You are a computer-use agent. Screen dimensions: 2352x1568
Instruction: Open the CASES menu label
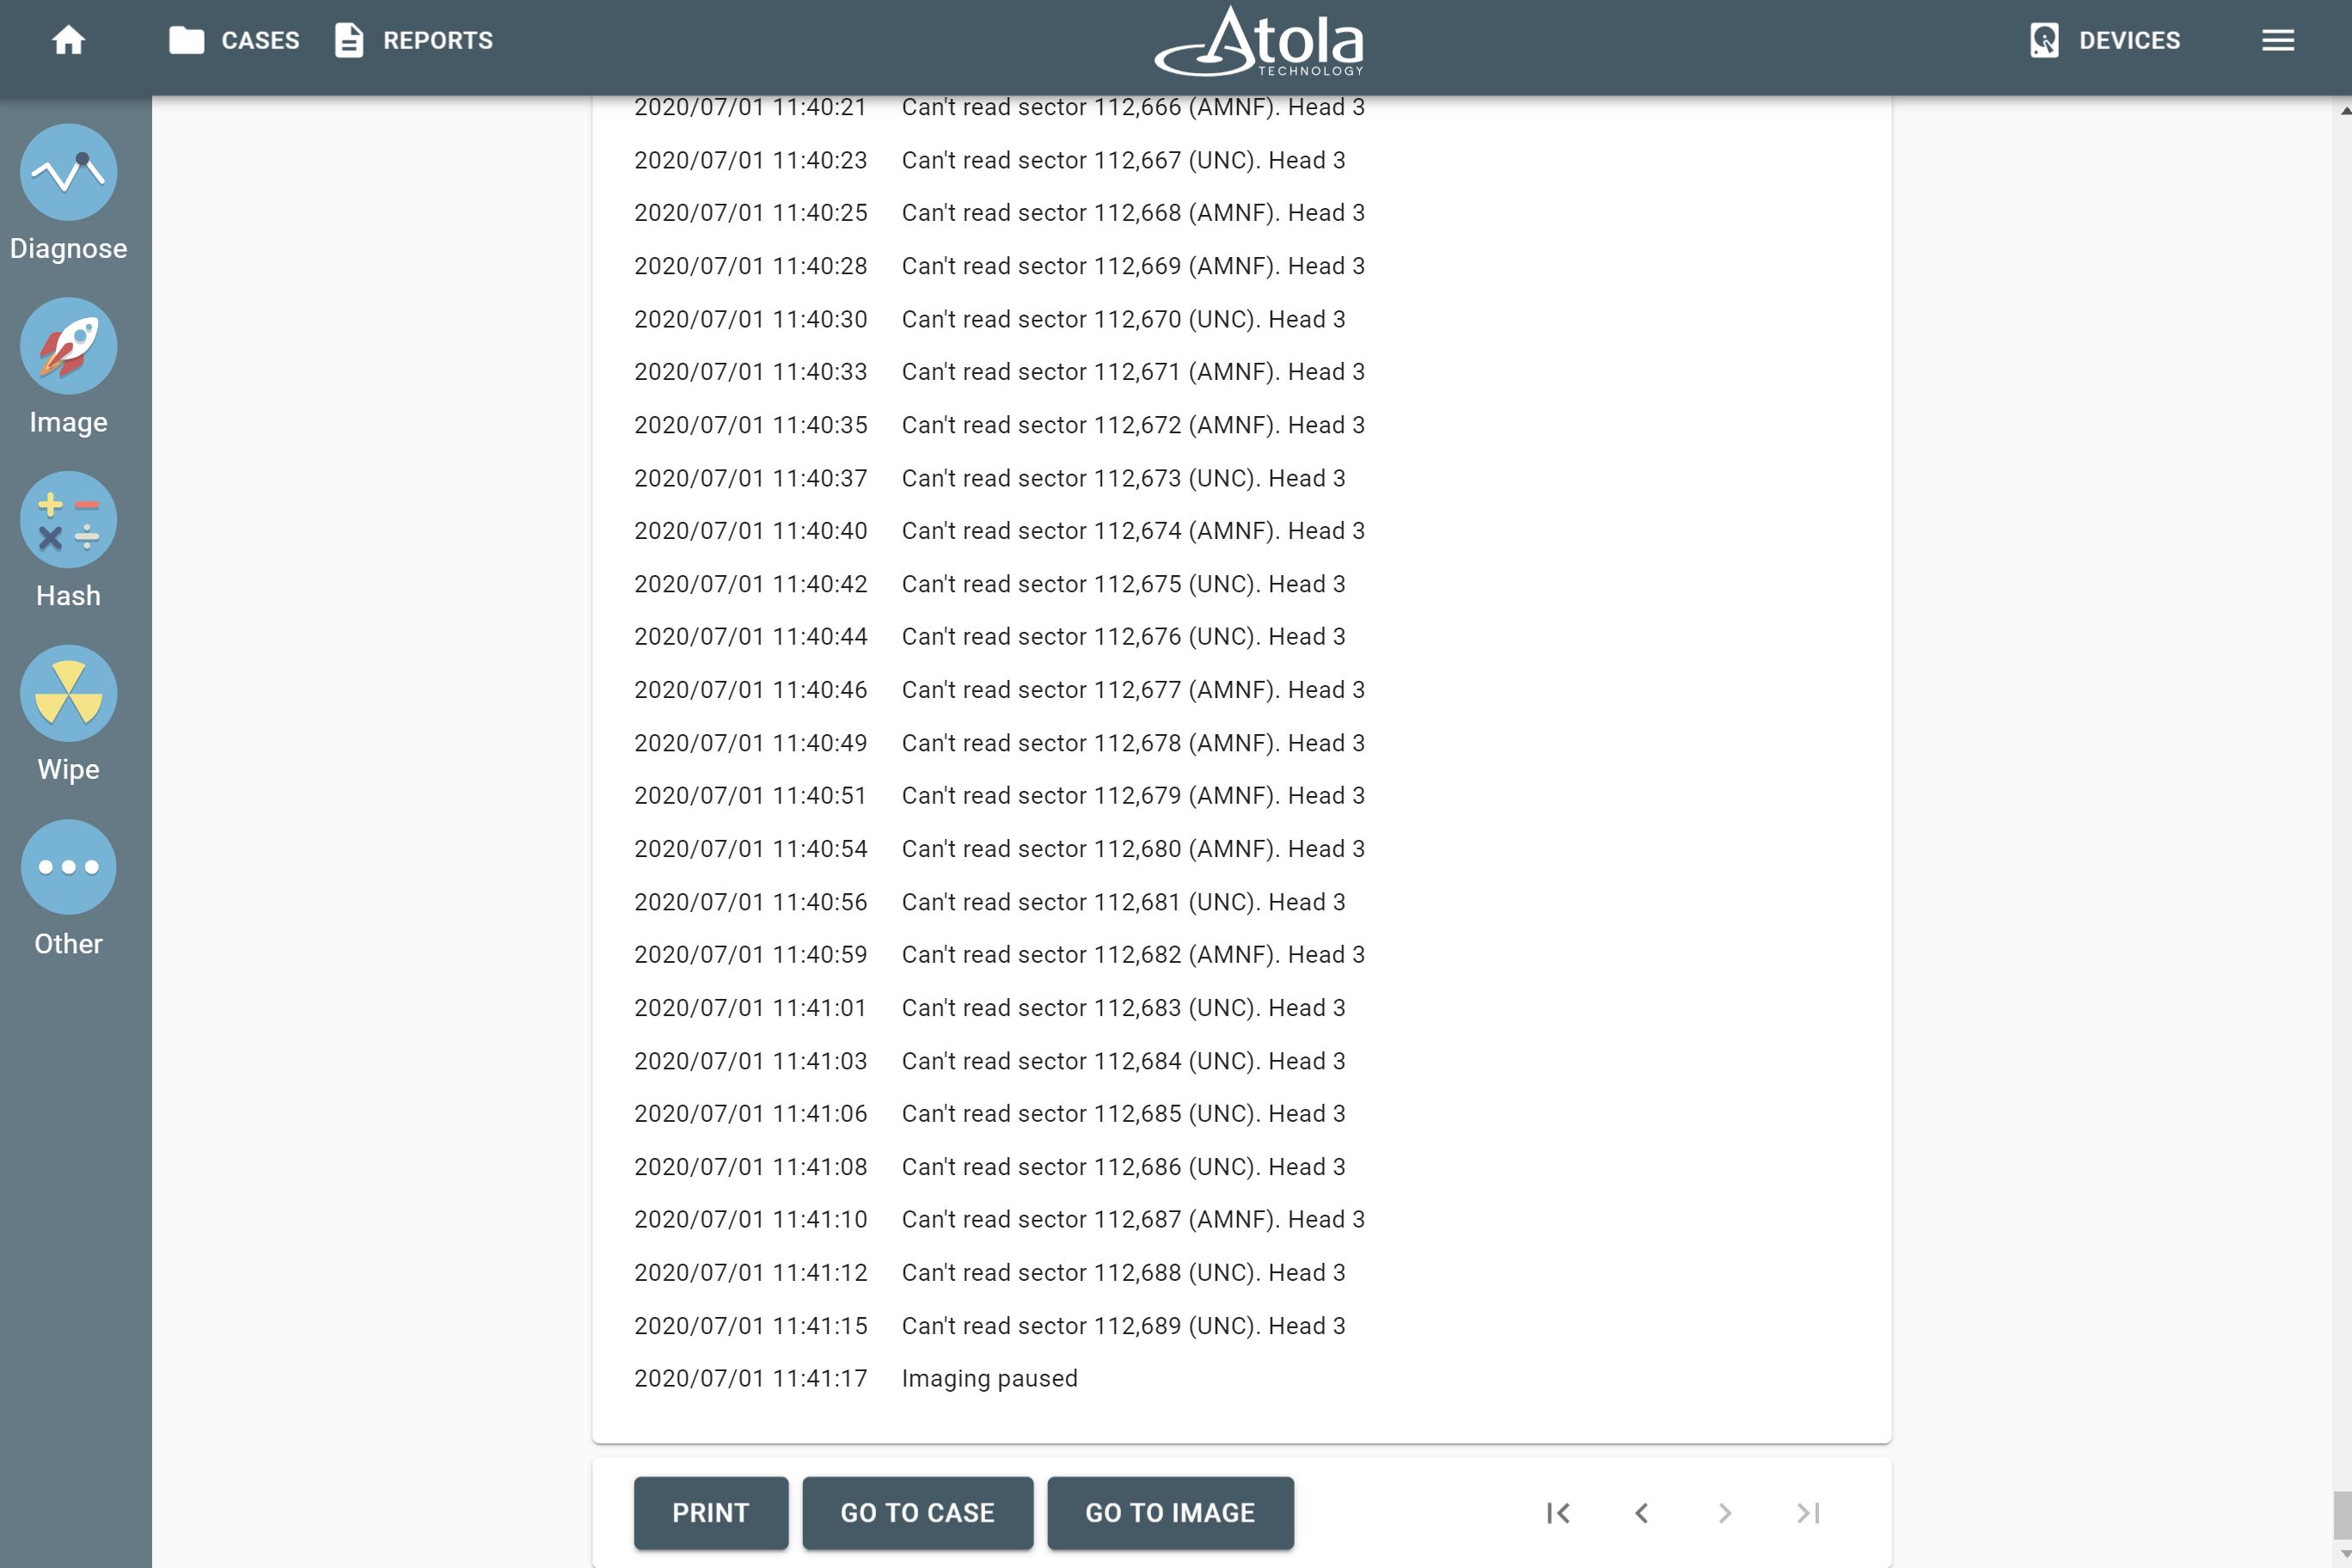pos(260,40)
